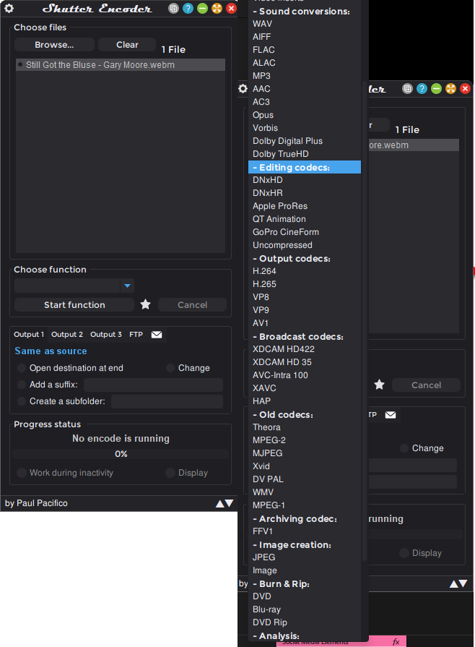This screenshot has height=647, width=475.
Task: Click the Create a subfolder text field
Action: pos(167,401)
